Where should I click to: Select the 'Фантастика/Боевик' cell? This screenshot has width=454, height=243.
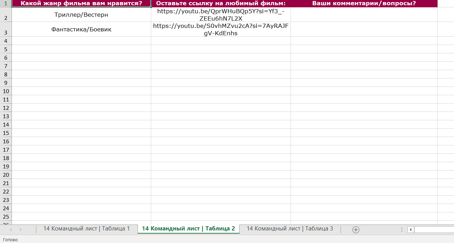[81, 29]
